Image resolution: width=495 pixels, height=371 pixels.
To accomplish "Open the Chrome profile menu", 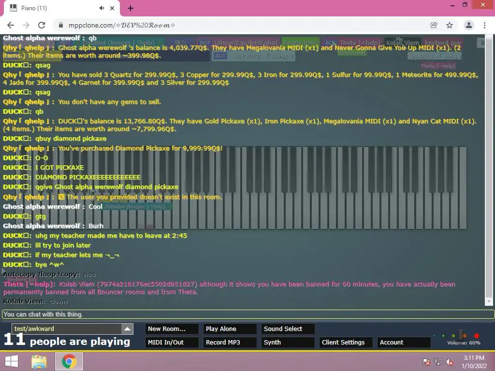I will pos(469,25).
